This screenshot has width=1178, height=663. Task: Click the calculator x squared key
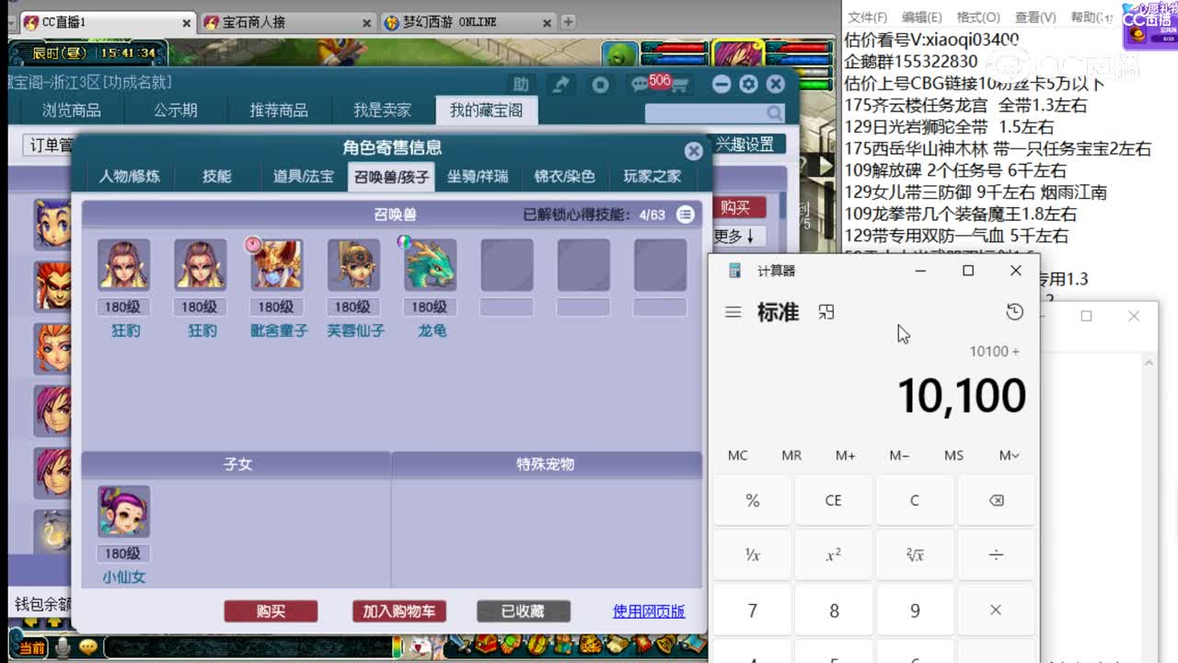tap(833, 554)
